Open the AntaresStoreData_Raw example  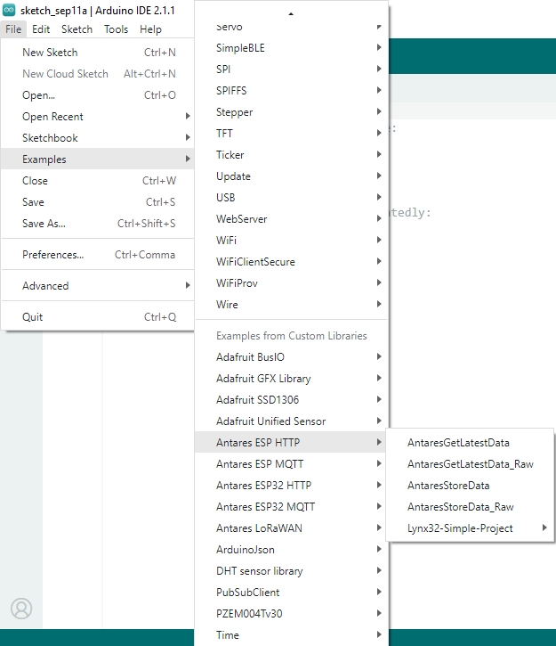pyautogui.click(x=460, y=507)
